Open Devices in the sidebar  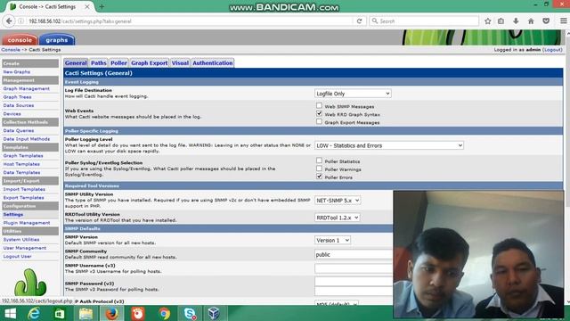12,114
